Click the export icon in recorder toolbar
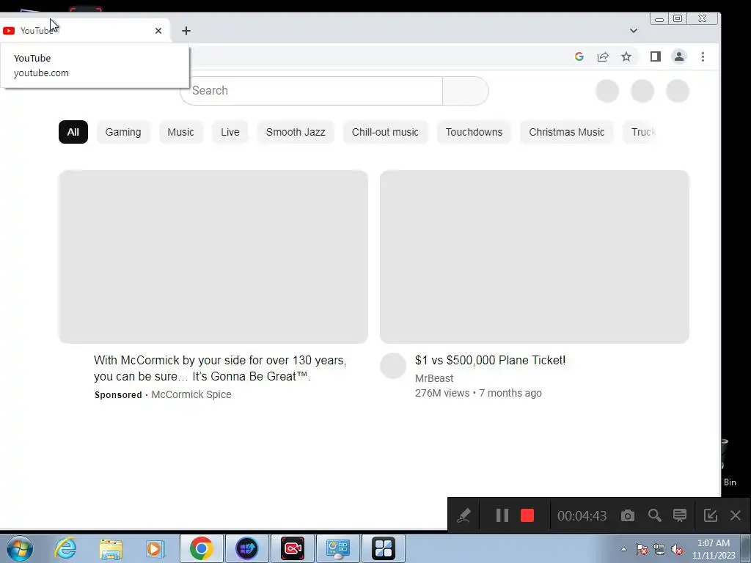The image size is (751, 563). (x=710, y=515)
